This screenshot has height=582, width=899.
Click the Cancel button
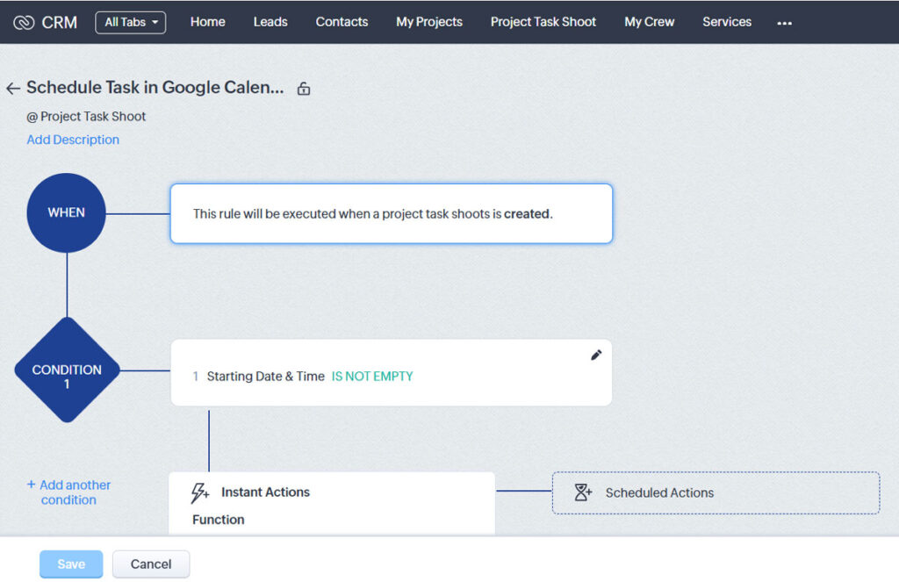pyautogui.click(x=150, y=564)
